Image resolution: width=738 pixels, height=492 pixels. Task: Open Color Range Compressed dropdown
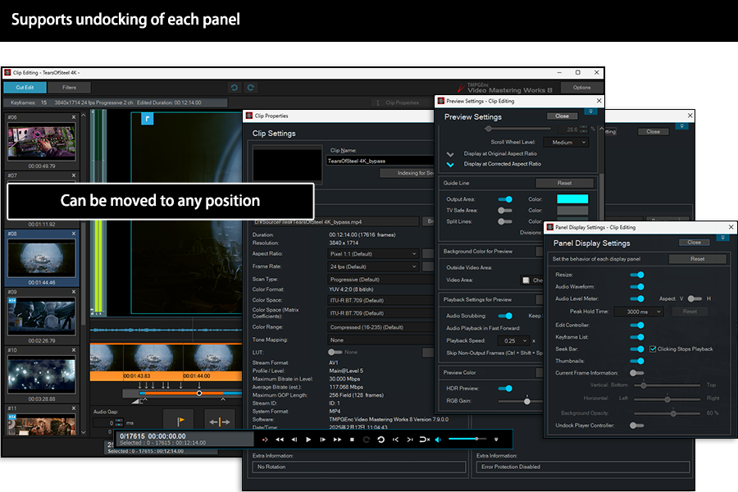380,327
